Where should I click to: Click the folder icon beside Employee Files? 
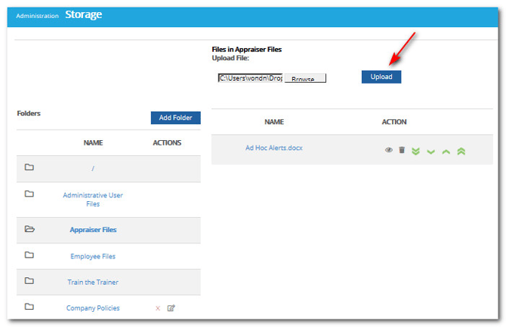pos(29,255)
